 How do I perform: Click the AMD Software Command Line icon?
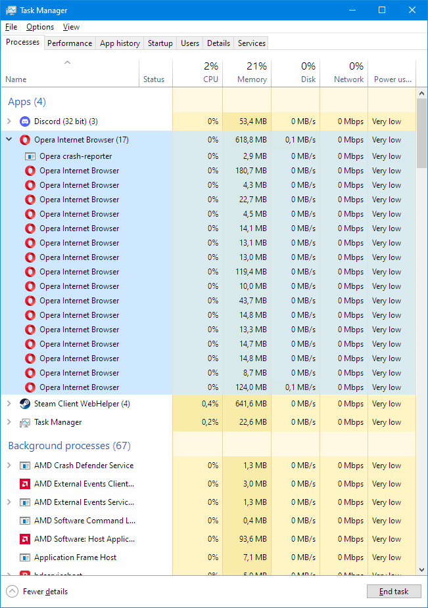[x=25, y=521]
